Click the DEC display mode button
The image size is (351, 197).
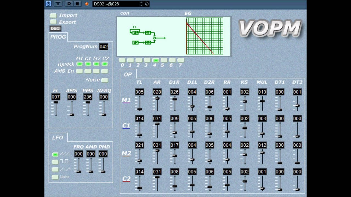[x=55, y=28]
